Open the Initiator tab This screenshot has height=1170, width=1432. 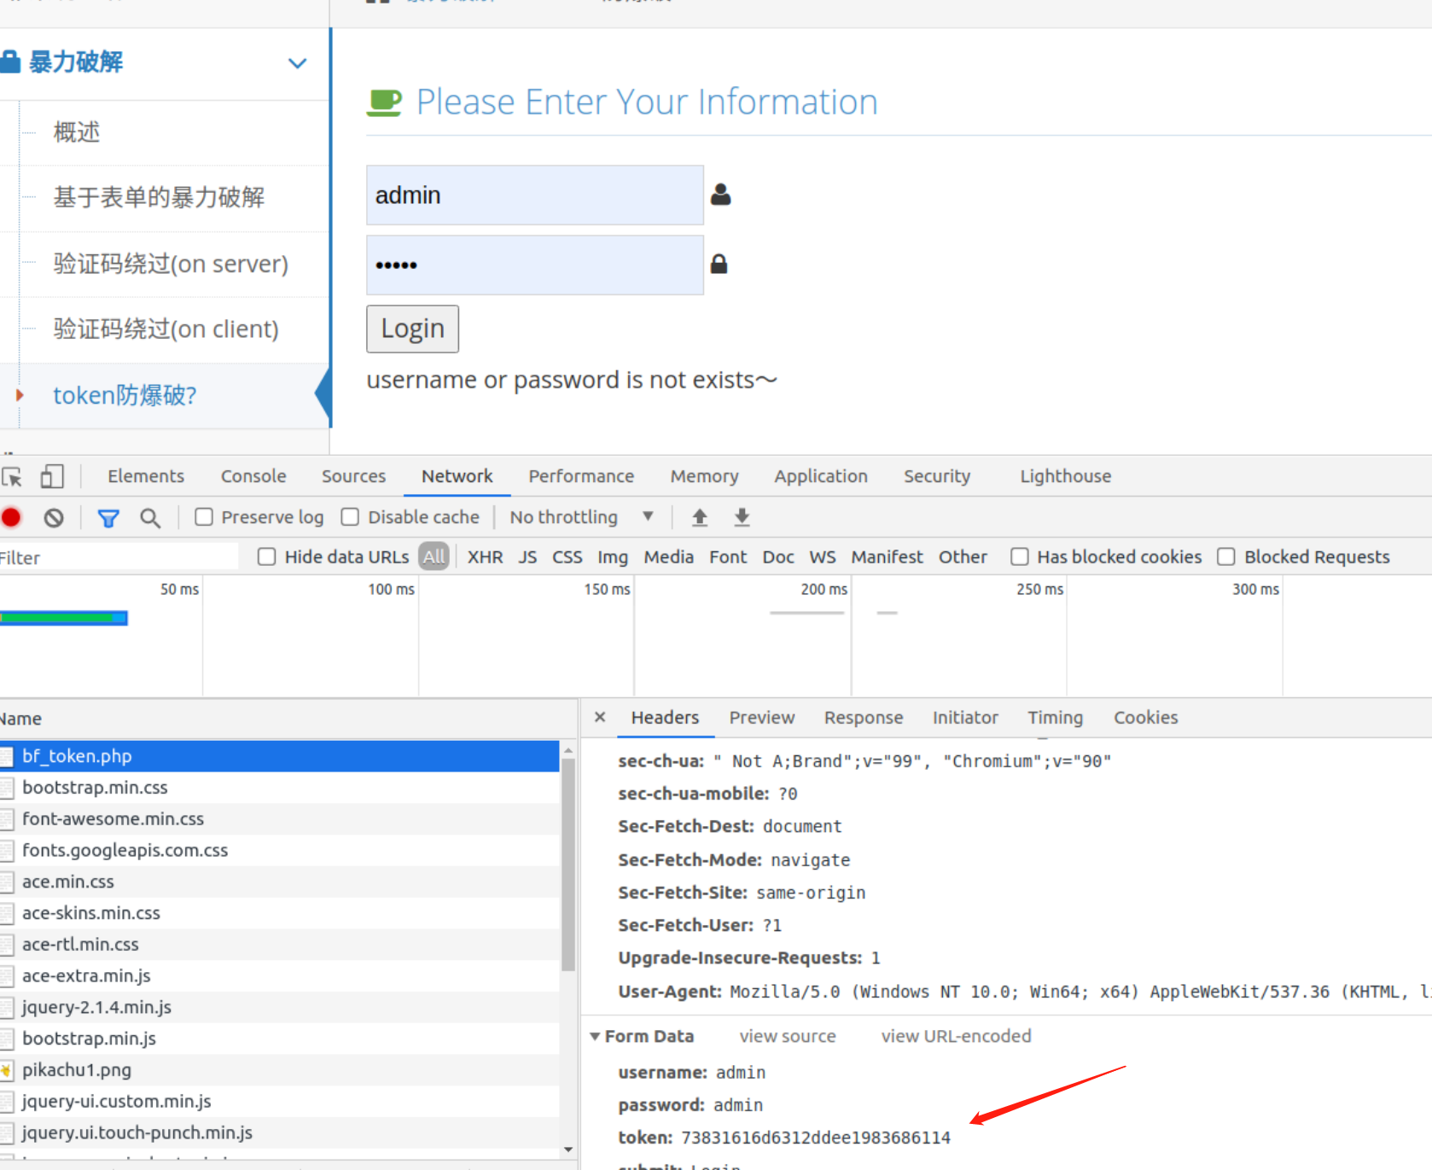click(x=965, y=718)
